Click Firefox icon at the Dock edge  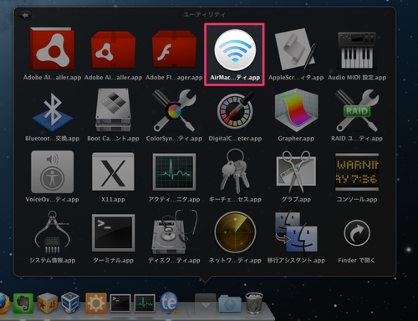click(4, 303)
